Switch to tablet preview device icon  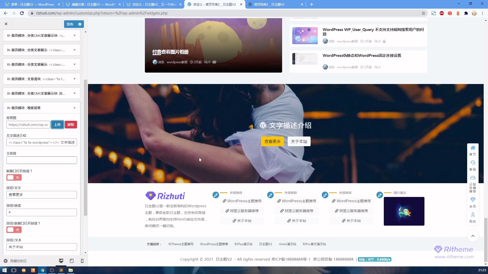[x=72, y=261]
